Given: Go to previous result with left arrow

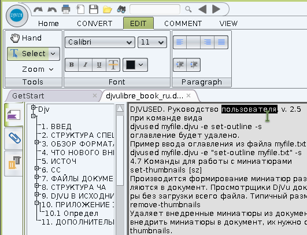Looking at the screenshot, I should pos(203,9).
